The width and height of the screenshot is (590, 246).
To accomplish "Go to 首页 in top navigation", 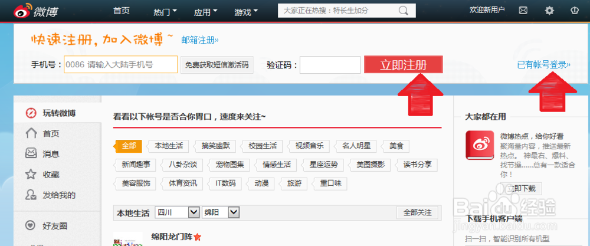I will click(122, 11).
